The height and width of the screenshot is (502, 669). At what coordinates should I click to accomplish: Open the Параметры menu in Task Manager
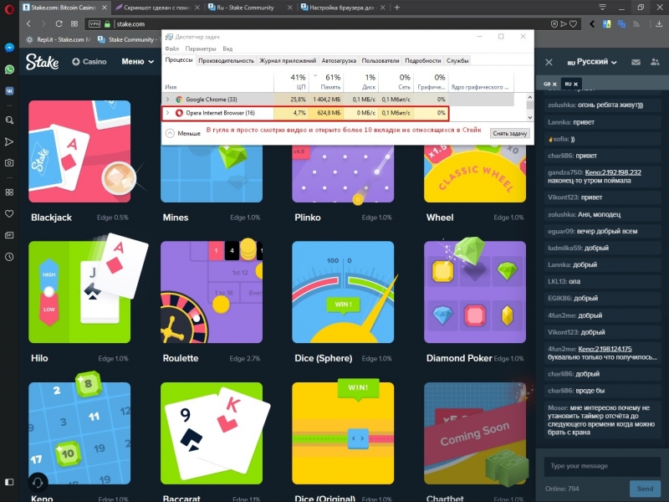click(201, 49)
